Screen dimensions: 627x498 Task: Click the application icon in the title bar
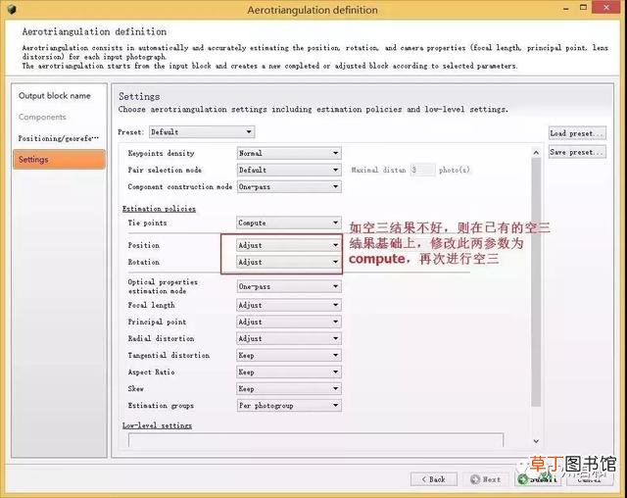12,9
